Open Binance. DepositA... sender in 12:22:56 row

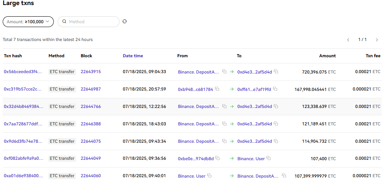199,106
